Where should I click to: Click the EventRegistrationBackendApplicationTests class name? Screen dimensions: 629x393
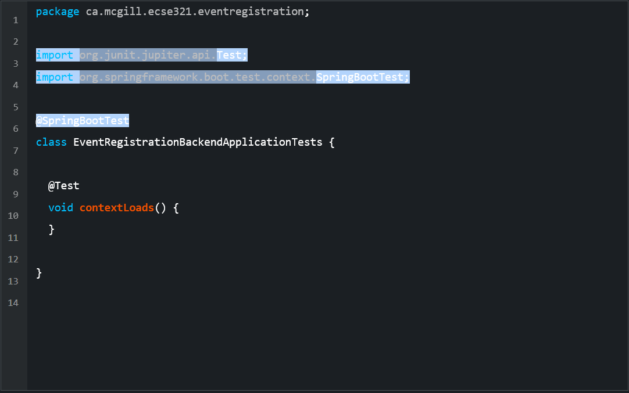[x=198, y=142]
